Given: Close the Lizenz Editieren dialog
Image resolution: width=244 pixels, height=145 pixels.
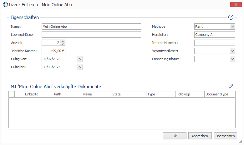Looking at the screenshot, I should tap(236, 4).
